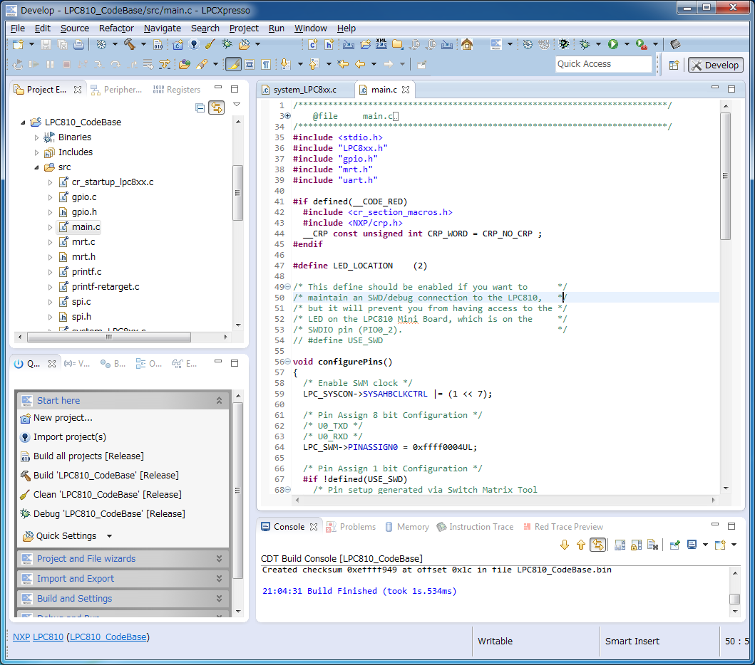The image size is (755, 665).
Task: Switch to the Memory tab
Action: (x=407, y=527)
